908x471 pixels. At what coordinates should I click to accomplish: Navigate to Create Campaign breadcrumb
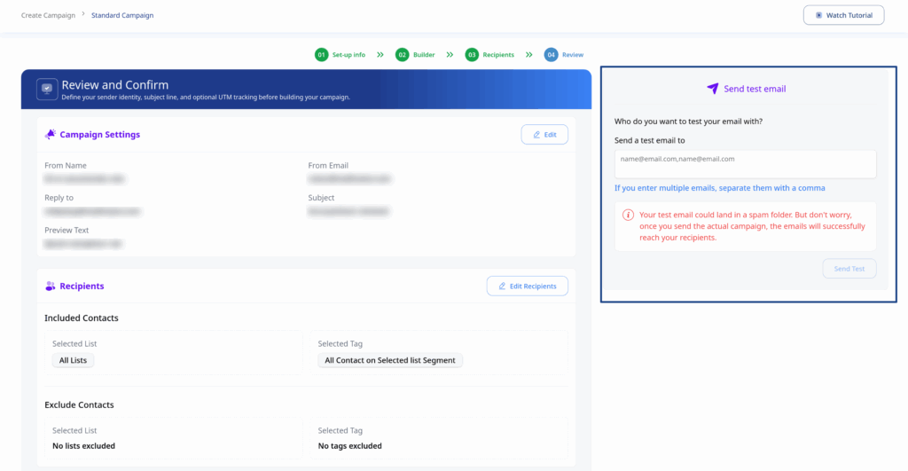[46, 15]
